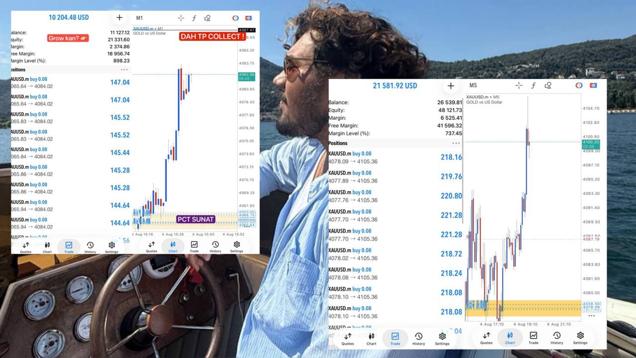This screenshot has width=636, height=358.
Task: Click the balance value 26 539.81
Action: pyautogui.click(x=450, y=102)
